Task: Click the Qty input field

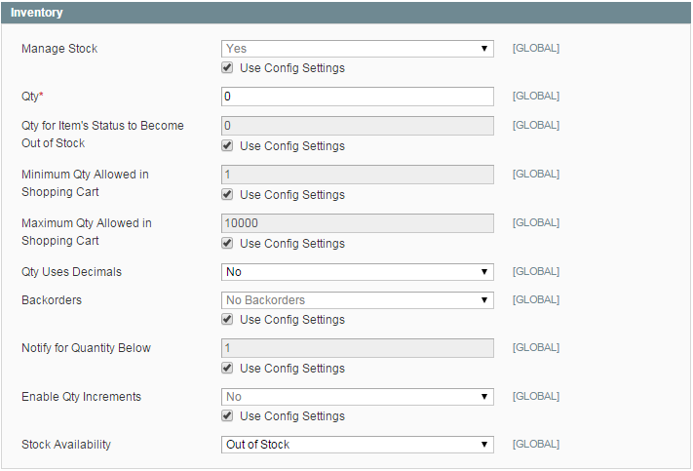Action: click(358, 97)
